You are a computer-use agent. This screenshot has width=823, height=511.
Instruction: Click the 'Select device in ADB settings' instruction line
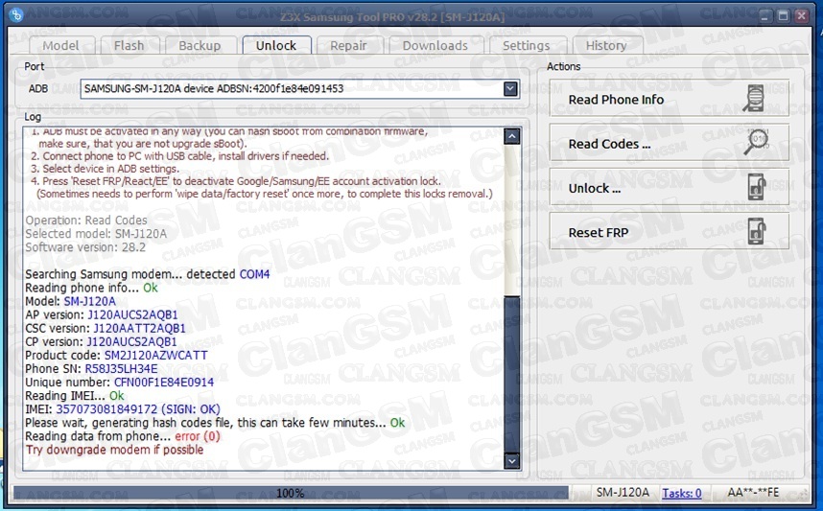(105, 169)
